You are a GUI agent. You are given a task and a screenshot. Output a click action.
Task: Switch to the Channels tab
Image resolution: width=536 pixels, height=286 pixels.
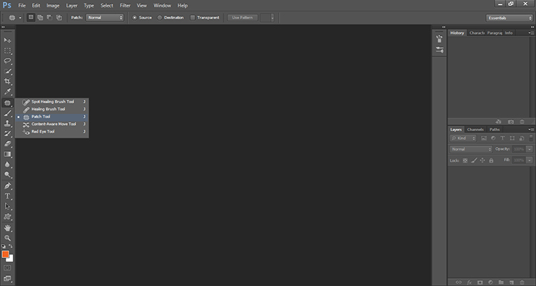[x=475, y=129]
